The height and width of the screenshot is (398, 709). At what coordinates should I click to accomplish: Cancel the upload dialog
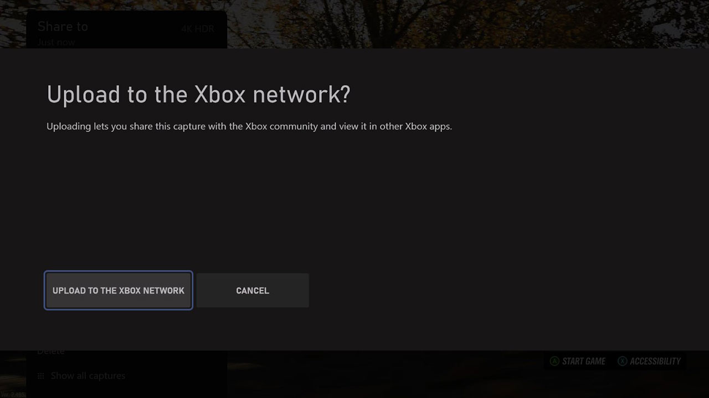point(253,290)
